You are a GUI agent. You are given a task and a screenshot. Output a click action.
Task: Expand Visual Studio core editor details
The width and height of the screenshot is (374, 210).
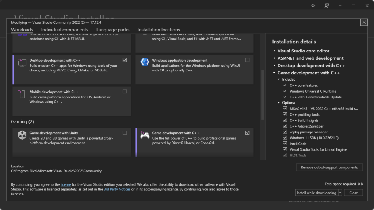(x=274, y=51)
